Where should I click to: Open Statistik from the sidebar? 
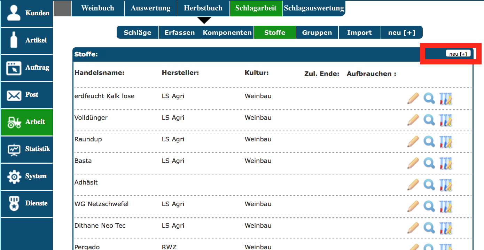27,149
